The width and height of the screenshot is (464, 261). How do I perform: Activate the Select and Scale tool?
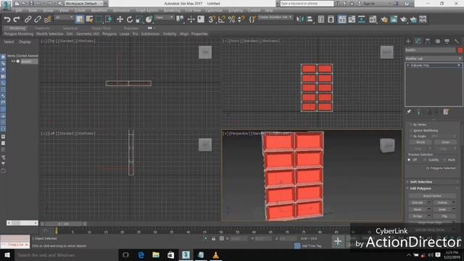point(139,20)
